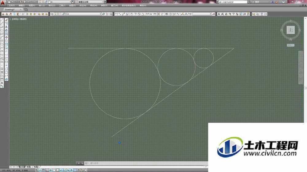Select the Arc draw tool
The height and width of the screenshot is (172, 307).
[x=2, y=37]
